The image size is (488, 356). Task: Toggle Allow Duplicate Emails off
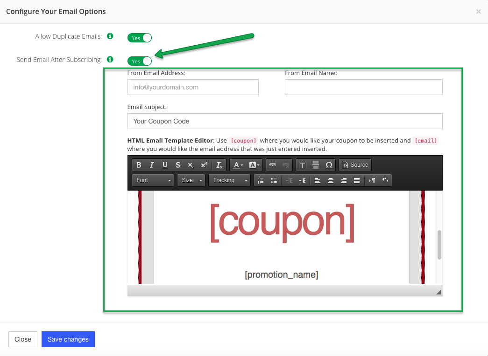click(140, 38)
